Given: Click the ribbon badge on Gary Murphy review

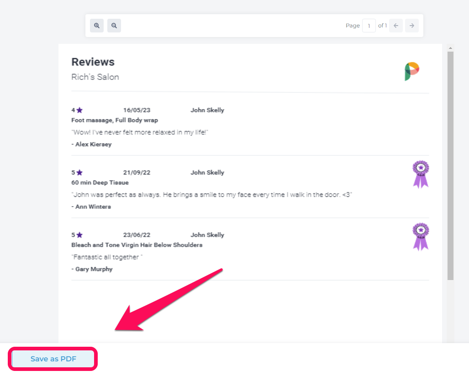Looking at the screenshot, I should click(421, 237).
